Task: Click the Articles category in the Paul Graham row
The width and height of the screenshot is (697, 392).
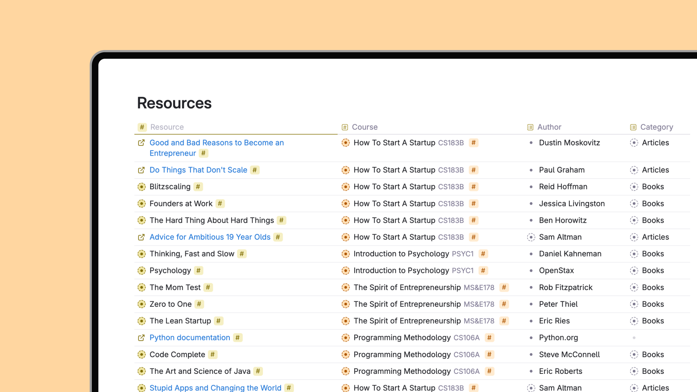Action: [655, 170]
